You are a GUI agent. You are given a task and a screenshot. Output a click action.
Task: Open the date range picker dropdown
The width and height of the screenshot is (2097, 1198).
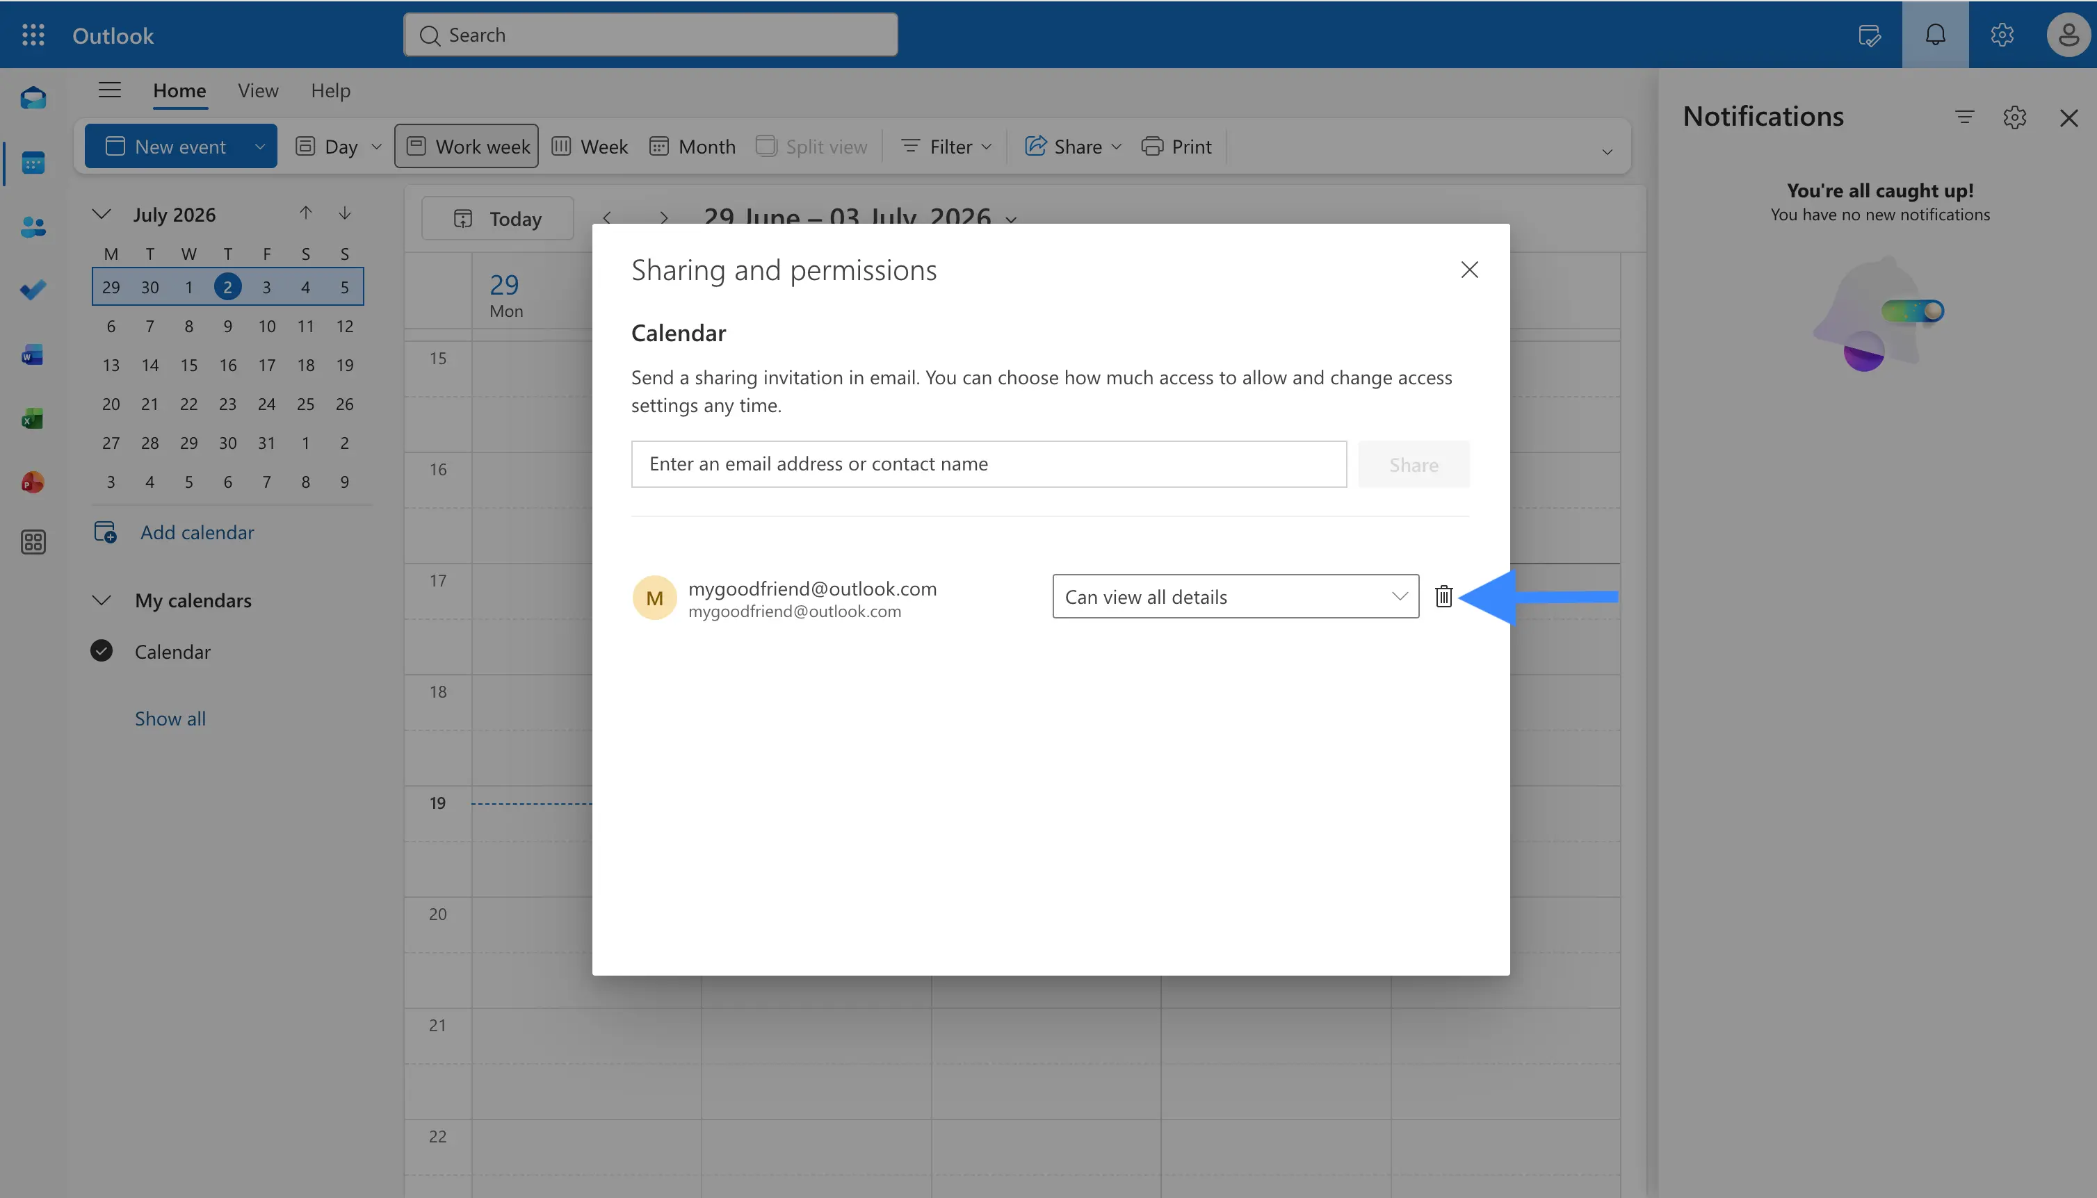1012,219
